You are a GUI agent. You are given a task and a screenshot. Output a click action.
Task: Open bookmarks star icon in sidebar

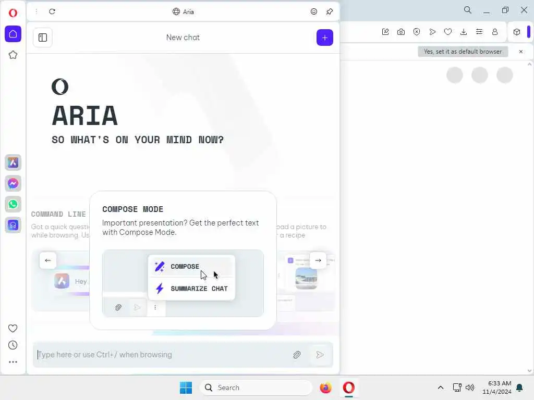click(x=13, y=55)
